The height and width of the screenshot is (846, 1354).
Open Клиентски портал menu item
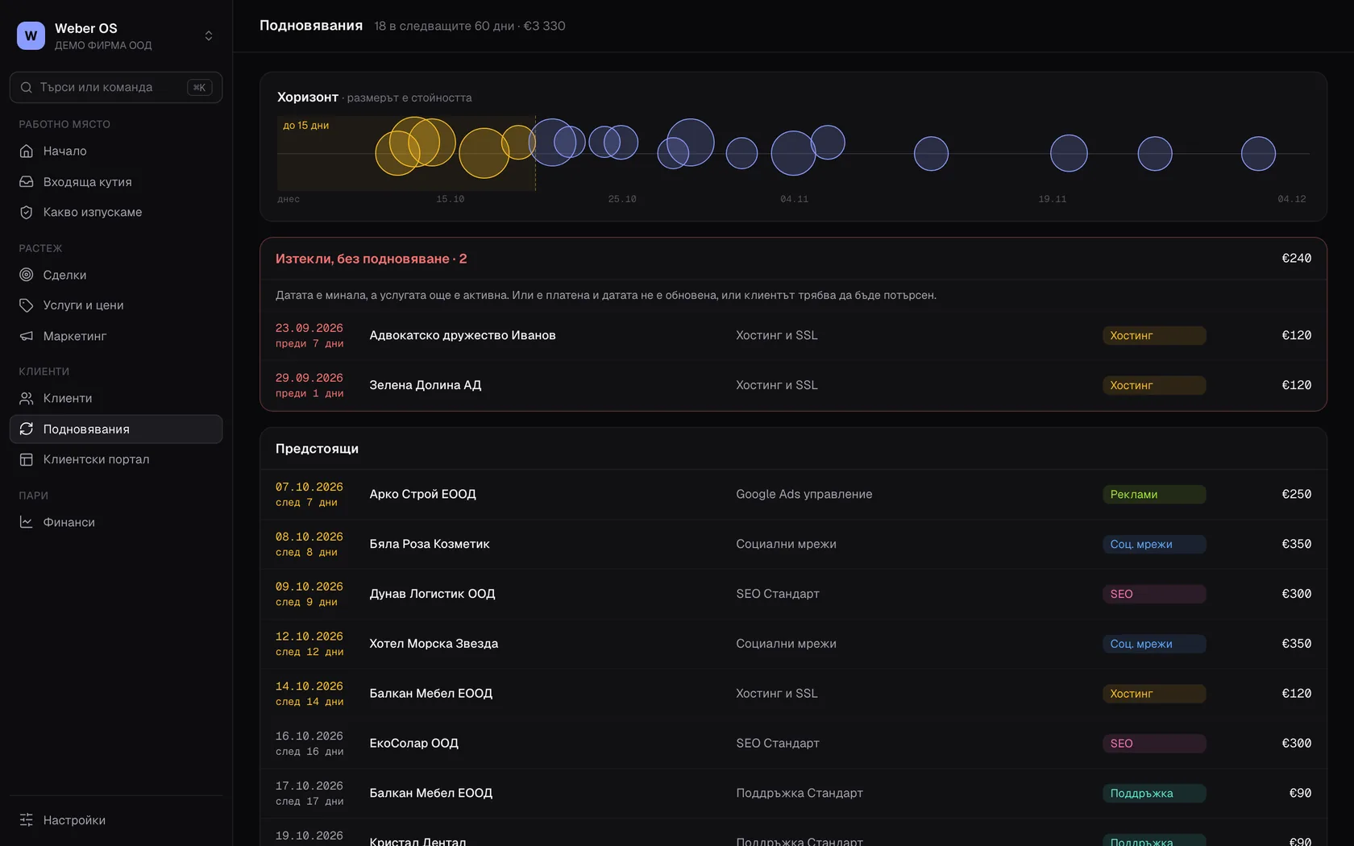point(116,459)
